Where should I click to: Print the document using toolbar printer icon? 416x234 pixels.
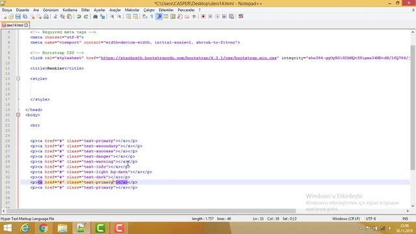[x=46, y=16]
